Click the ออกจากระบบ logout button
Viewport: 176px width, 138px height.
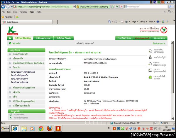[160, 38]
